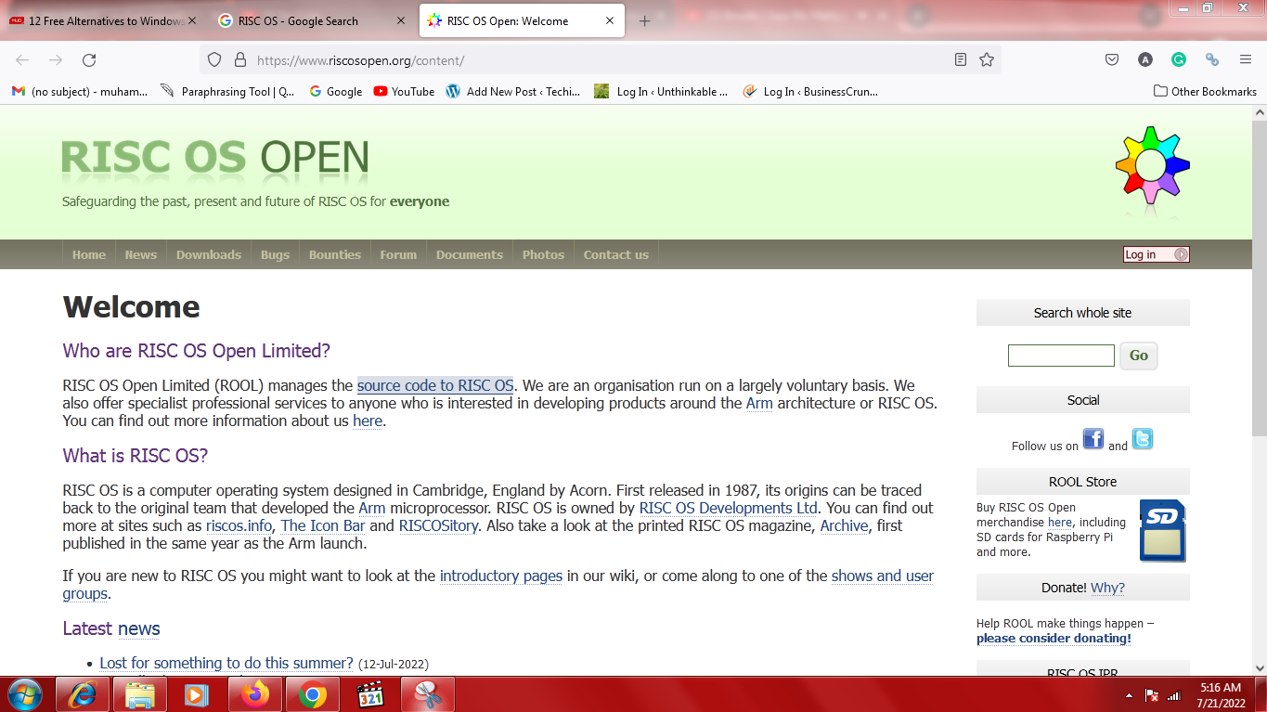Reload the page with refresh icon

[89, 59]
